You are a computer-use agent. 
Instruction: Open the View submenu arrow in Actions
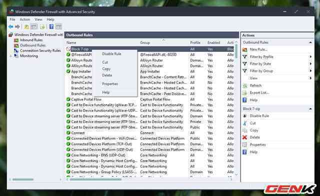coord(310,78)
